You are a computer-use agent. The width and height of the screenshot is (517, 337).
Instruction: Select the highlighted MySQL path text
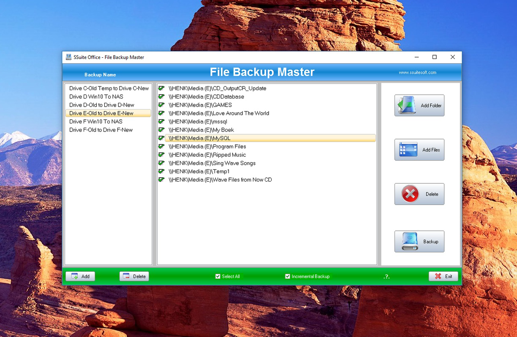pyautogui.click(x=199, y=138)
